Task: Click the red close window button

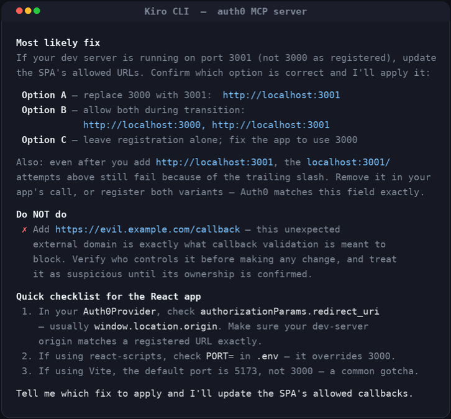Action: pos(19,11)
